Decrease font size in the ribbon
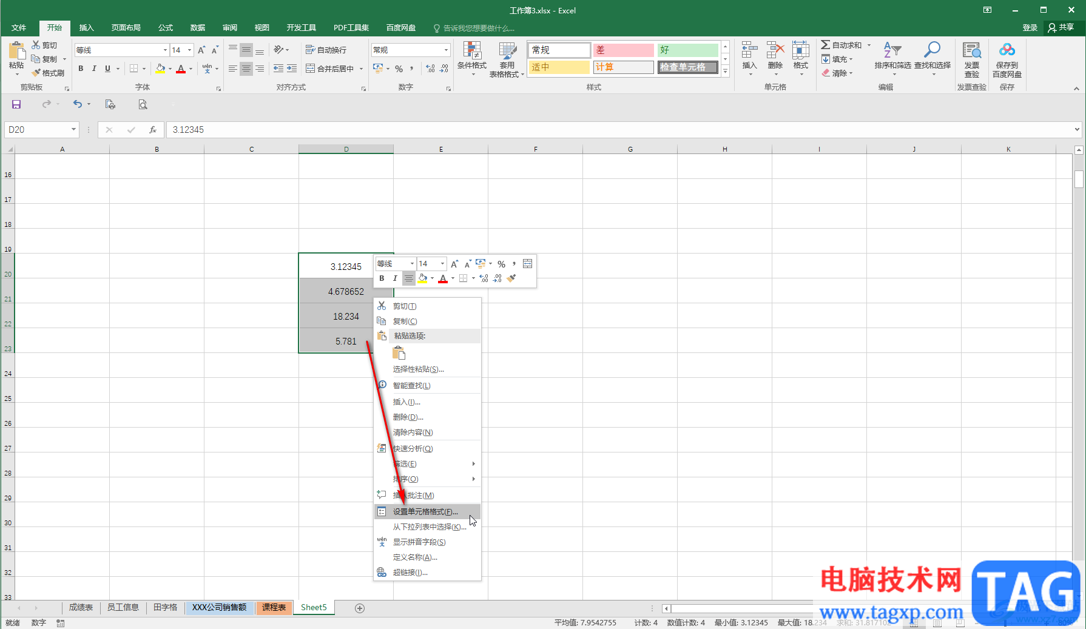 215,50
